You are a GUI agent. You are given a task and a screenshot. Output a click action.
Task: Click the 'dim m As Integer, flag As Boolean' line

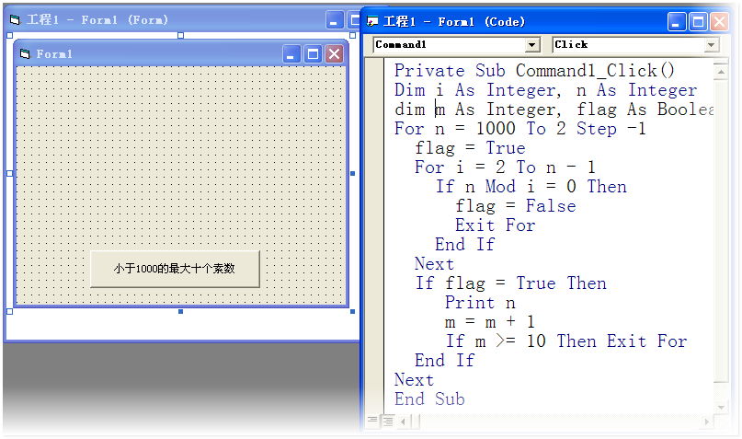554,110
